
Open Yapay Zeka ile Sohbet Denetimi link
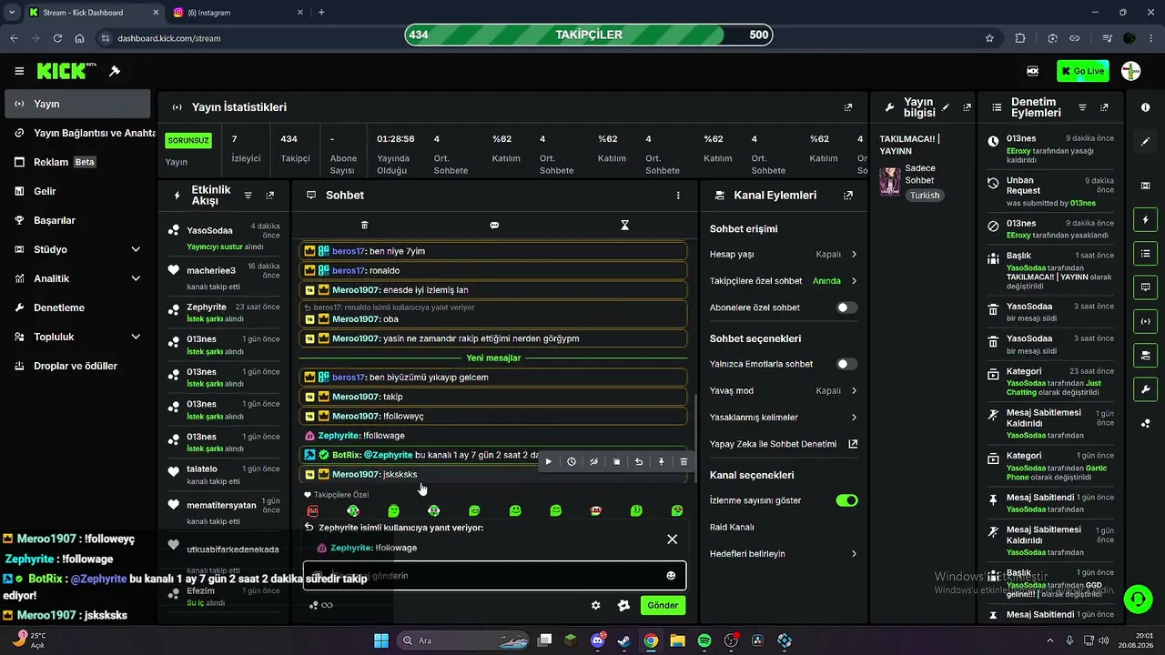click(x=784, y=444)
